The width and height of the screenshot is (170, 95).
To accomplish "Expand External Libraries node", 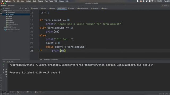I will [3, 28].
